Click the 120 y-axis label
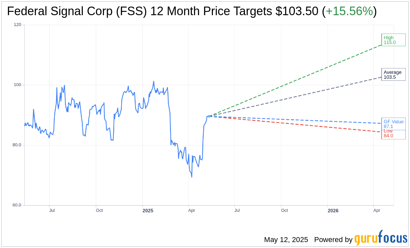Image resolution: width=410 pixels, height=248 pixels. (17, 25)
